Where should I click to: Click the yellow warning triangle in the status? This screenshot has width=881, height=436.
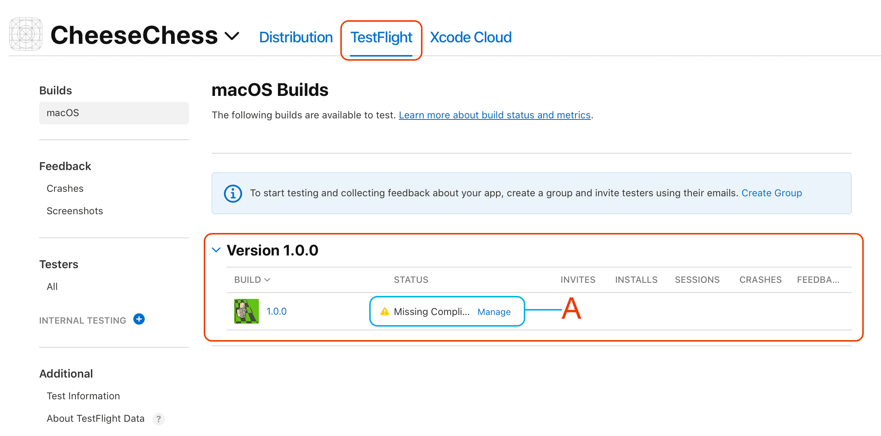click(x=385, y=311)
